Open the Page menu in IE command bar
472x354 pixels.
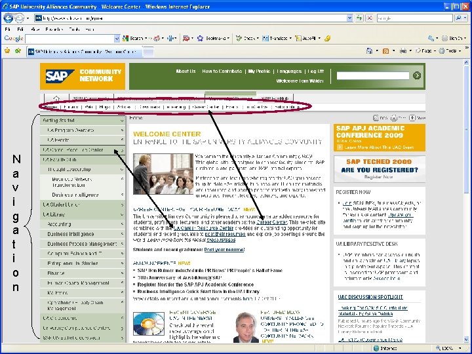point(425,51)
